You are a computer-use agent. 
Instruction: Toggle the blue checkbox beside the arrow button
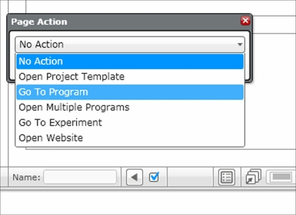coord(154,177)
